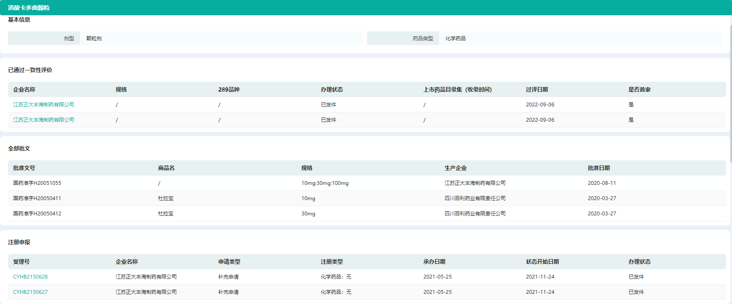732x304 pixels.
Task: Click the vertical scrollbar on the right edge
Action: coord(730,93)
